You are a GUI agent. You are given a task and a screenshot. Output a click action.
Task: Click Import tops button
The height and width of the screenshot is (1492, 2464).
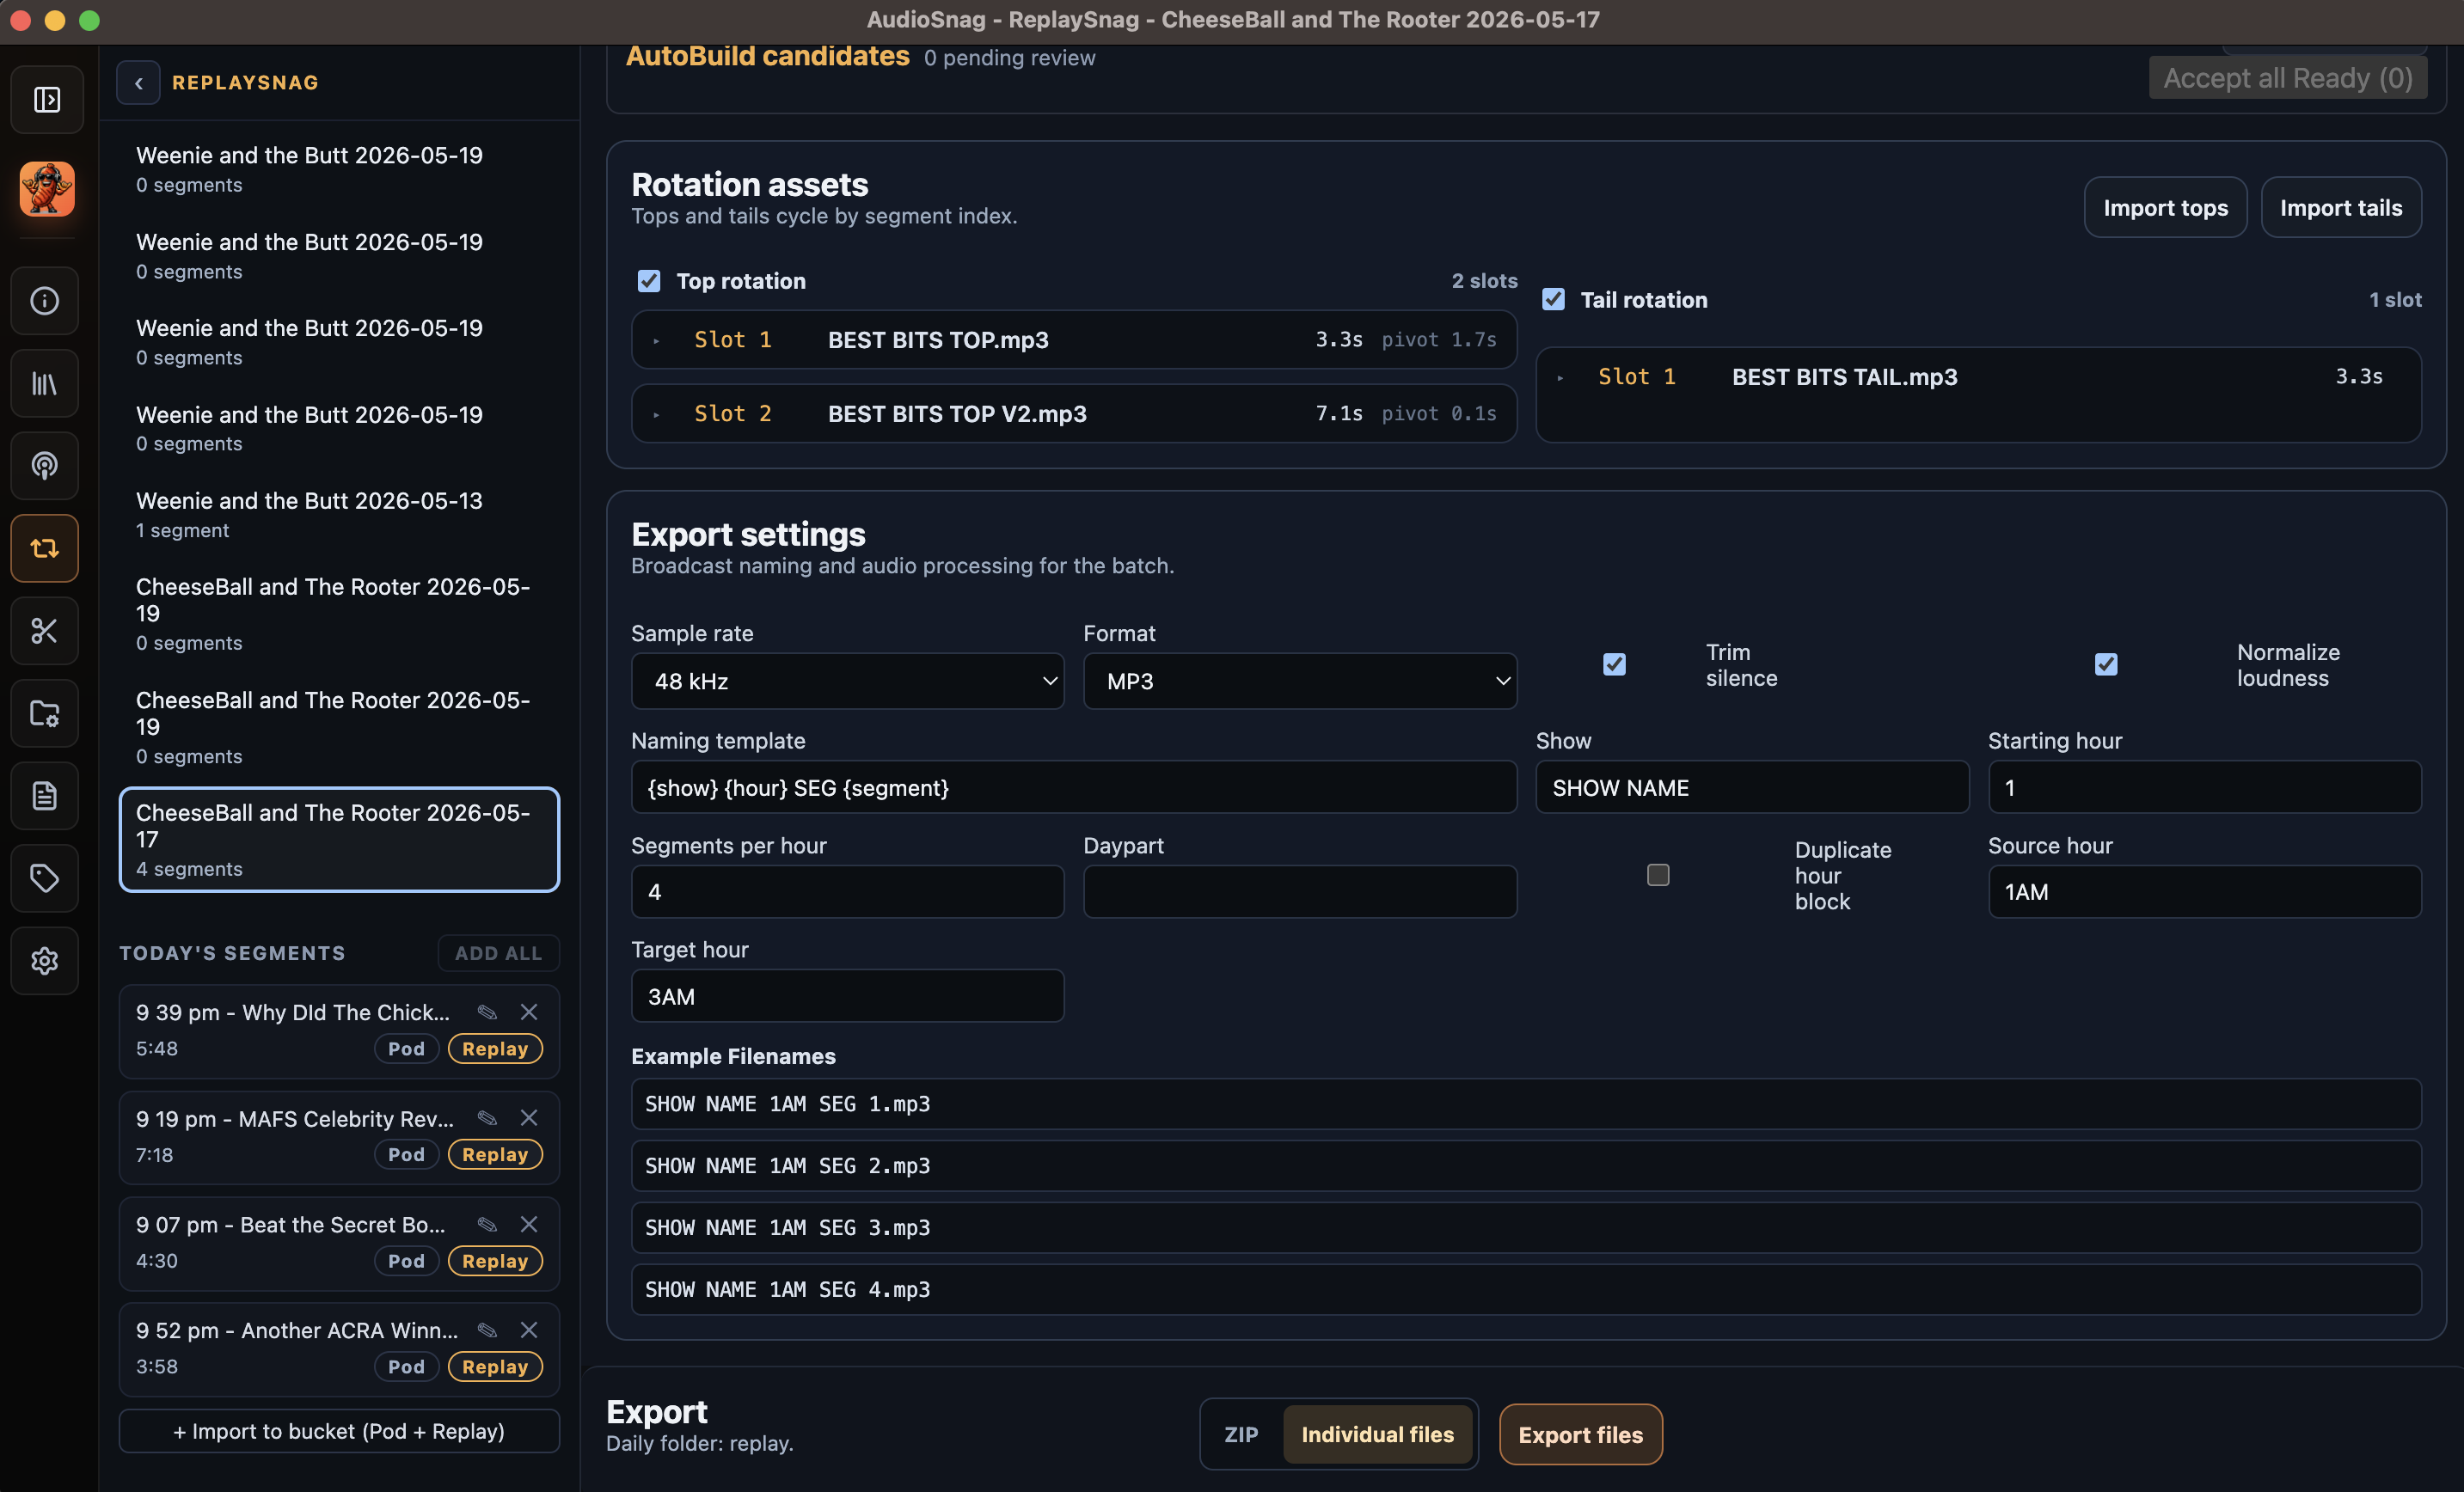(2165, 208)
